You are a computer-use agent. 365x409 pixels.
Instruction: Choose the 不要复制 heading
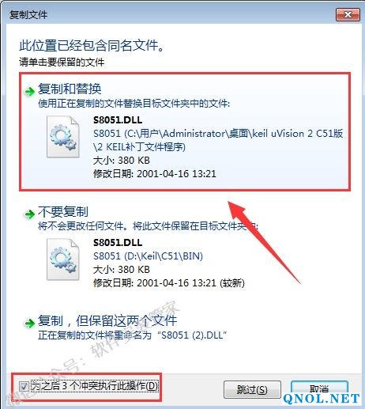tap(63, 211)
